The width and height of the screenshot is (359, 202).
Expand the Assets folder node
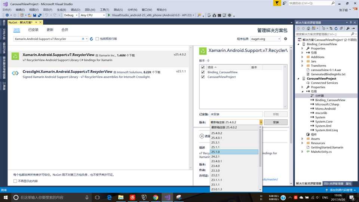[302, 139]
